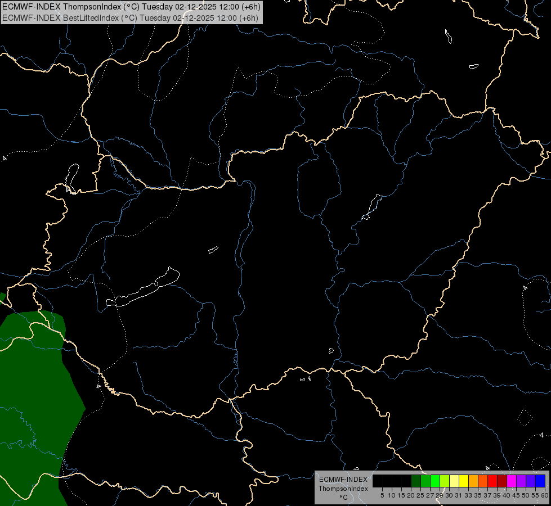Screen dimensions: 551x506
Task: Click the bright red 37–39 legend swatch
Action: tap(492, 481)
